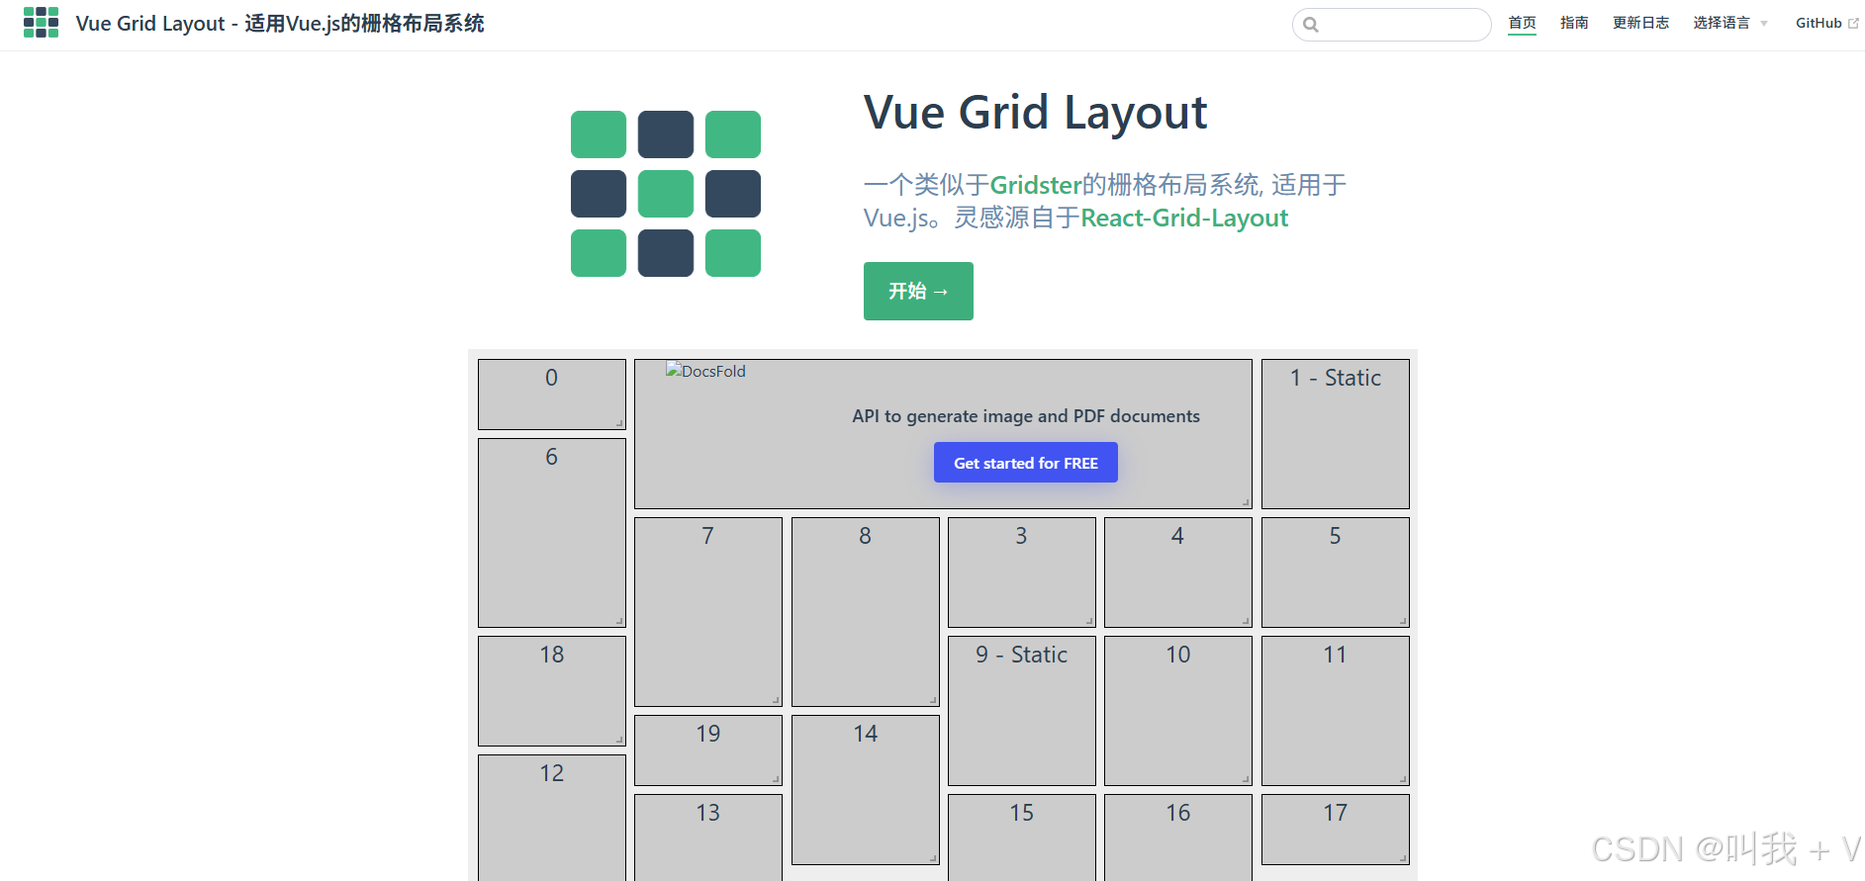The height and width of the screenshot is (881, 1865).
Task: Open the React-Grid-Layout link
Action: 1184,219
